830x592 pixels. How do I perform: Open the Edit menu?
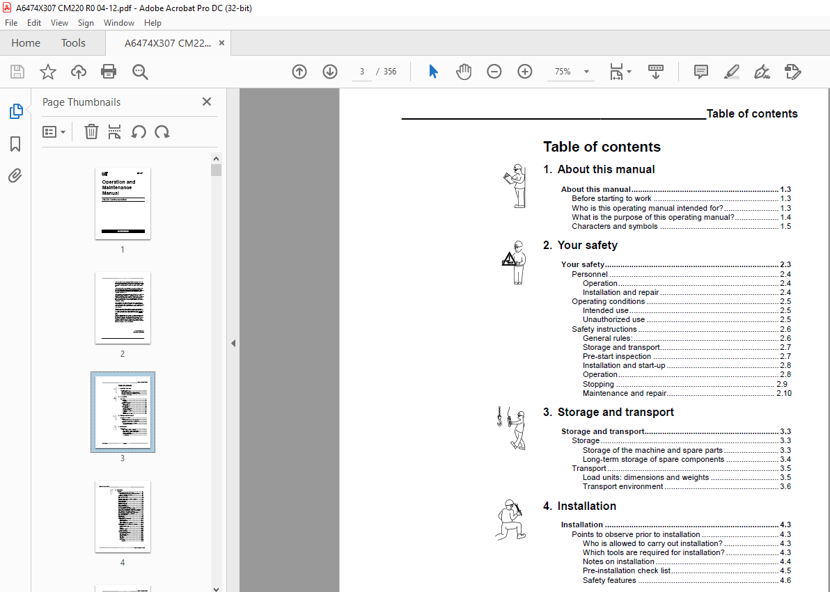click(34, 23)
